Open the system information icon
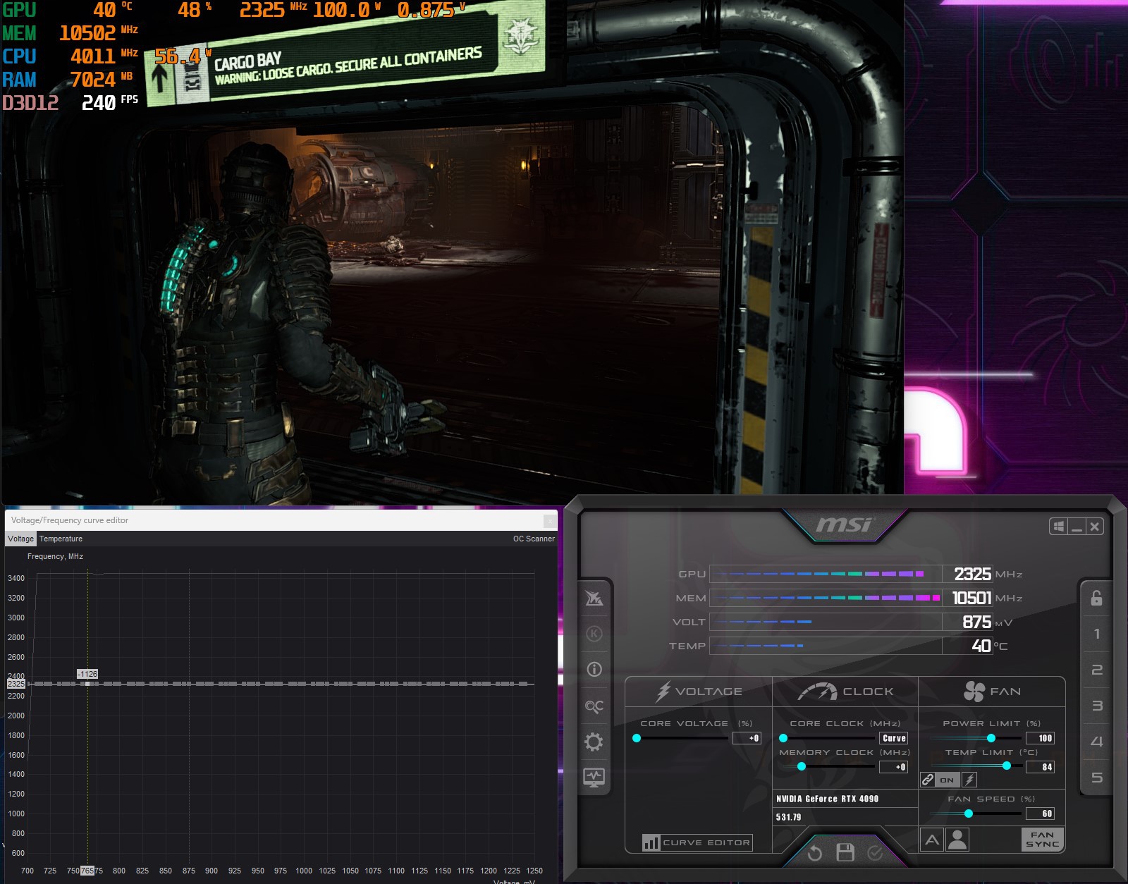Screen dimensions: 1128x884 pos(594,669)
